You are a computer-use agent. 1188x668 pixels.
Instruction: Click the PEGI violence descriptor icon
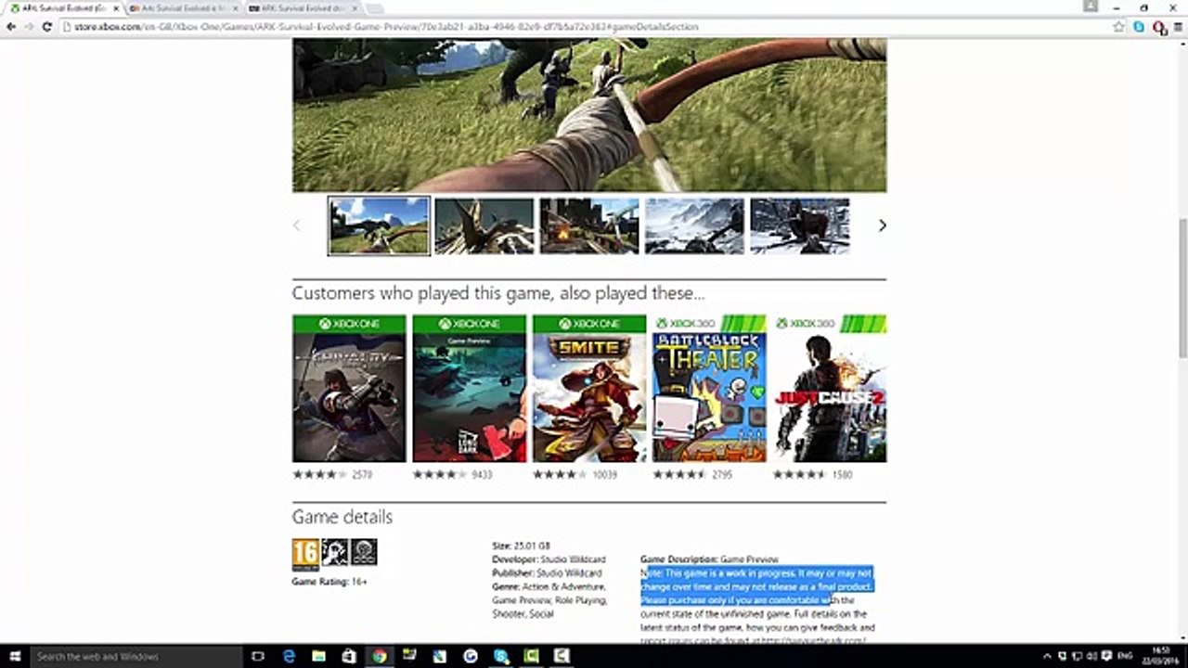click(334, 552)
